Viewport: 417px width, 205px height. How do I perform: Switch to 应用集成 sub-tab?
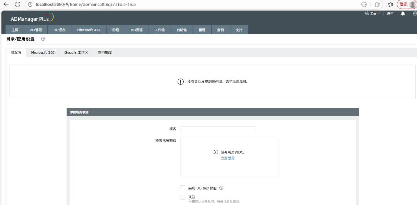tap(105, 52)
